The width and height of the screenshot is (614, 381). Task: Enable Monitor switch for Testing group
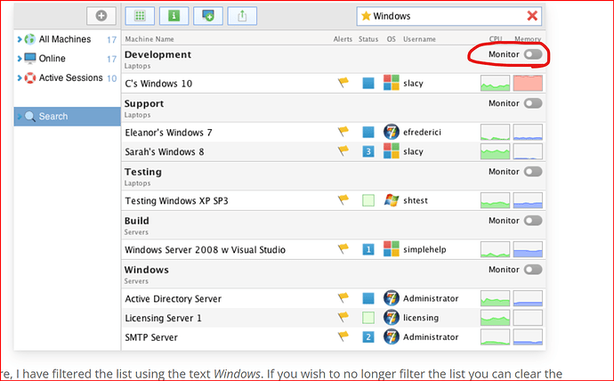[533, 172]
